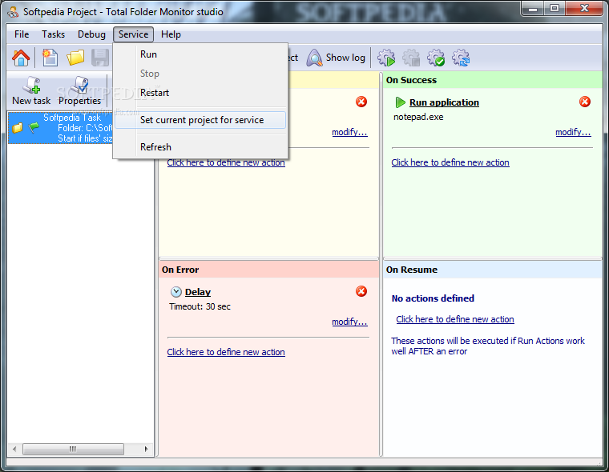Define new action in On Error panel
The image size is (609, 472).
226,352
